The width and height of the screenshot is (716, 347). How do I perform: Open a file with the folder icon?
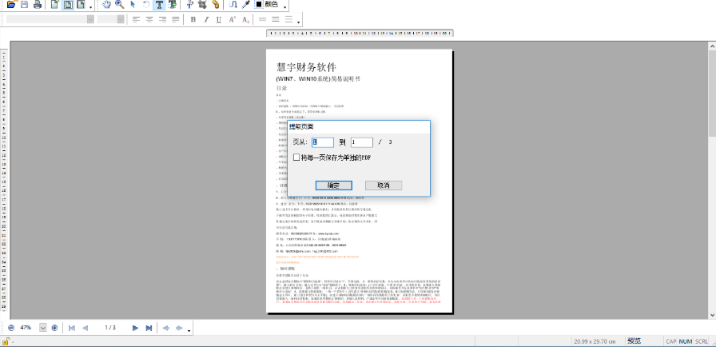point(12,5)
